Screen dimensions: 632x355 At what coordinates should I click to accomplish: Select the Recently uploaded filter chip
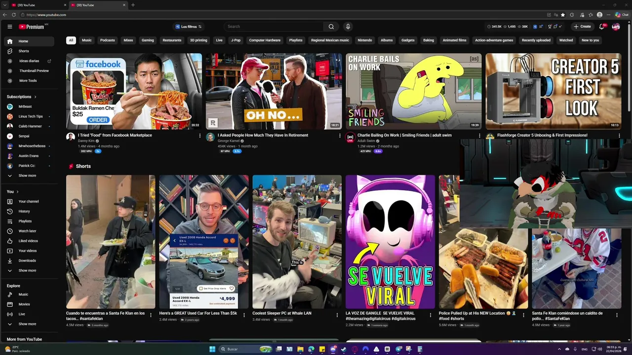(x=536, y=40)
